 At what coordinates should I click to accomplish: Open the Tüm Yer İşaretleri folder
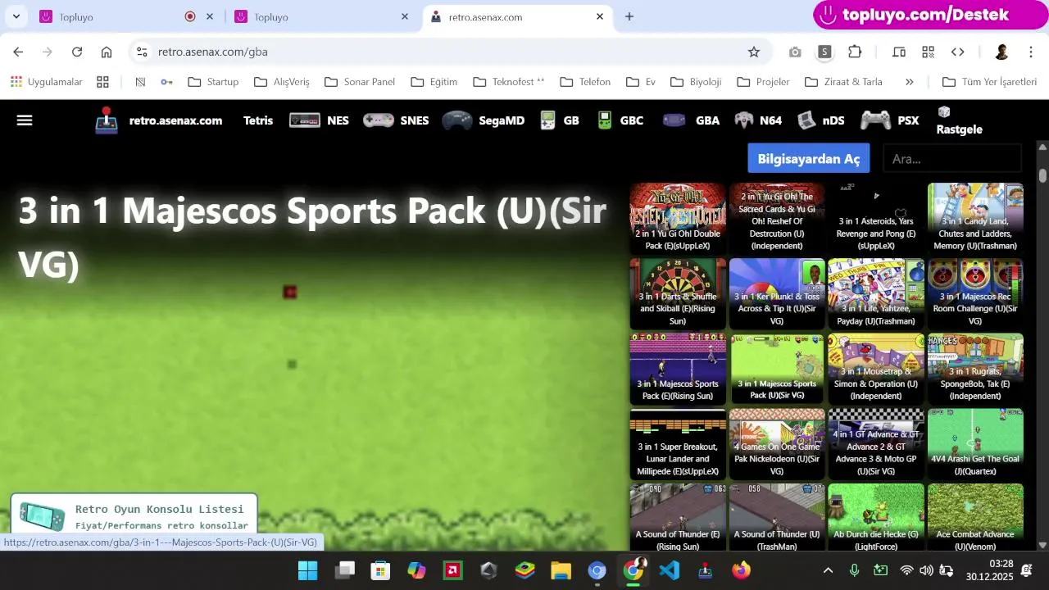pyautogui.click(x=990, y=82)
